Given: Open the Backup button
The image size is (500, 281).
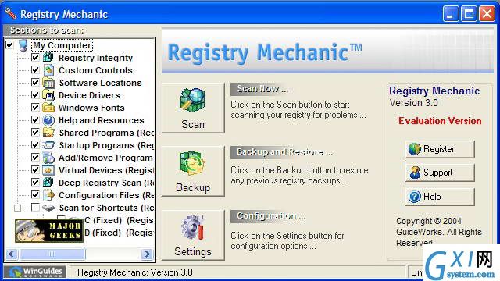Looking at the screenshot, I should [x=193, y=171].
